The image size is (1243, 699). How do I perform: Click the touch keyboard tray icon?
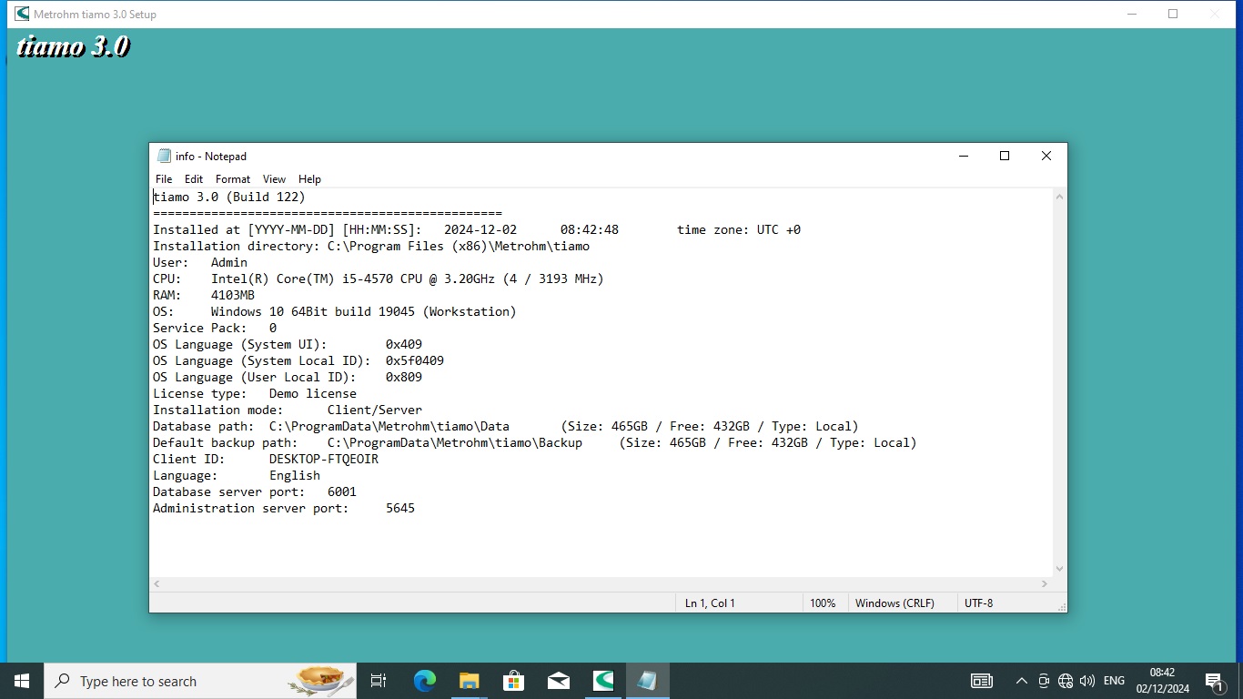(981, 681)
